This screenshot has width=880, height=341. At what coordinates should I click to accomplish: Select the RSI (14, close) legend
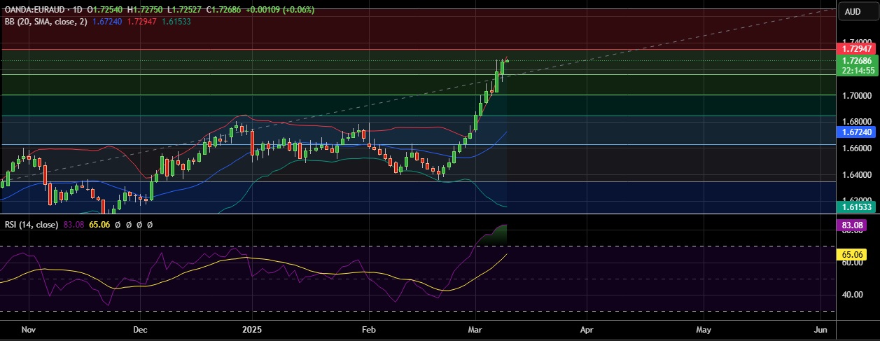32,225
